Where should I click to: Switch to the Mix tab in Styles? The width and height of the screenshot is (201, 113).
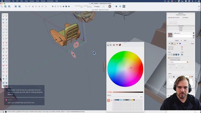coord(185,40)
